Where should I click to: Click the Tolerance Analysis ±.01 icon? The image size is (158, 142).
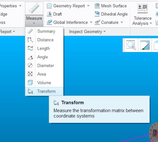click(142, 9)
